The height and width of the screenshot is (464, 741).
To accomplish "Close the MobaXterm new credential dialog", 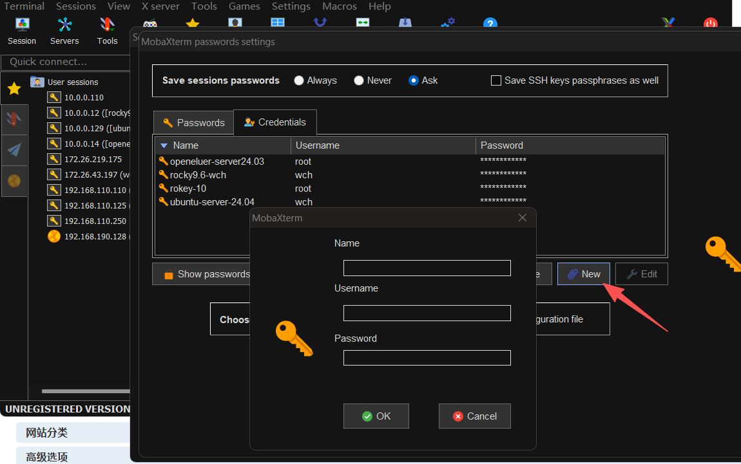I will point(522,218).
